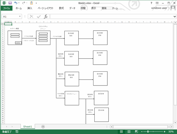Switch to the 表示 ribbon tab
The image size is (177, 134).
tap(94, 8)
